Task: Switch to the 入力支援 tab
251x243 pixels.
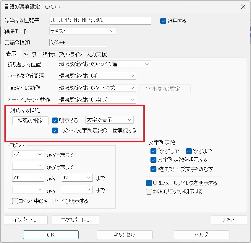Action: tap(96, 54)
